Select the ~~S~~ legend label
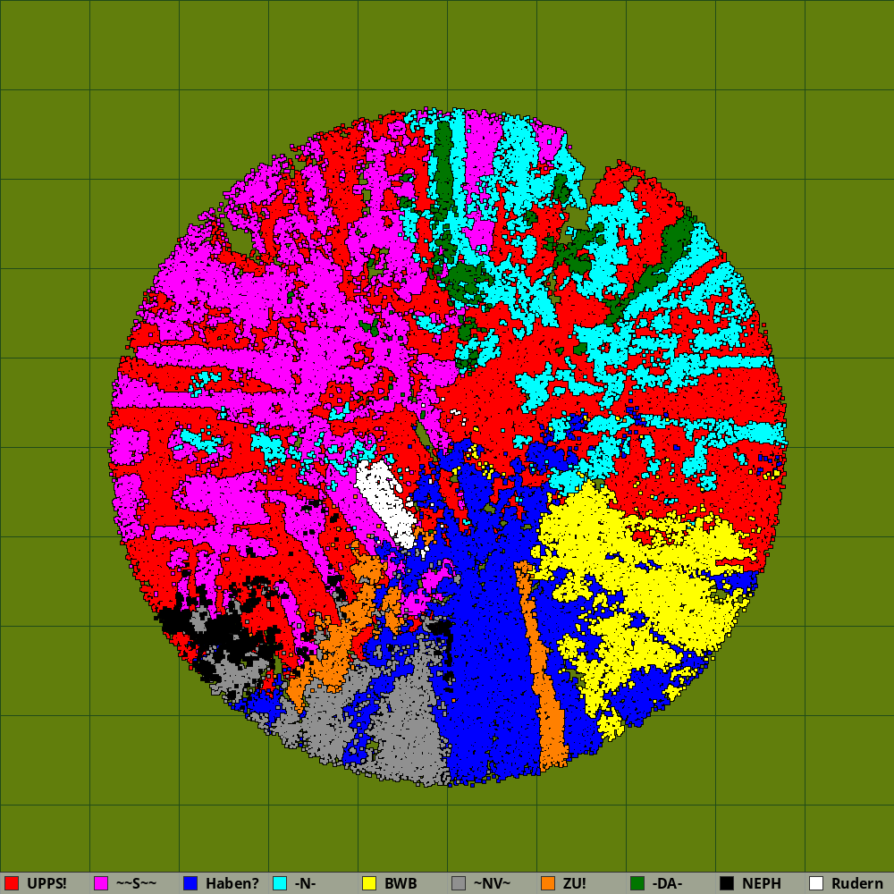Screen dimensions: 894x894 136,883
